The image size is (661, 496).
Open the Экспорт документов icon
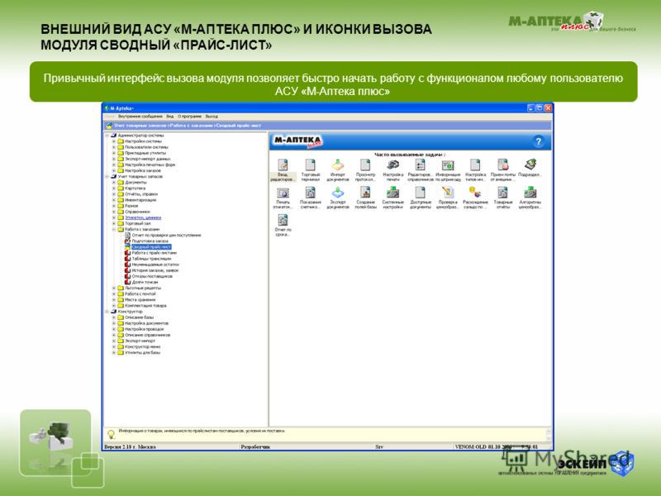(338, 198)
